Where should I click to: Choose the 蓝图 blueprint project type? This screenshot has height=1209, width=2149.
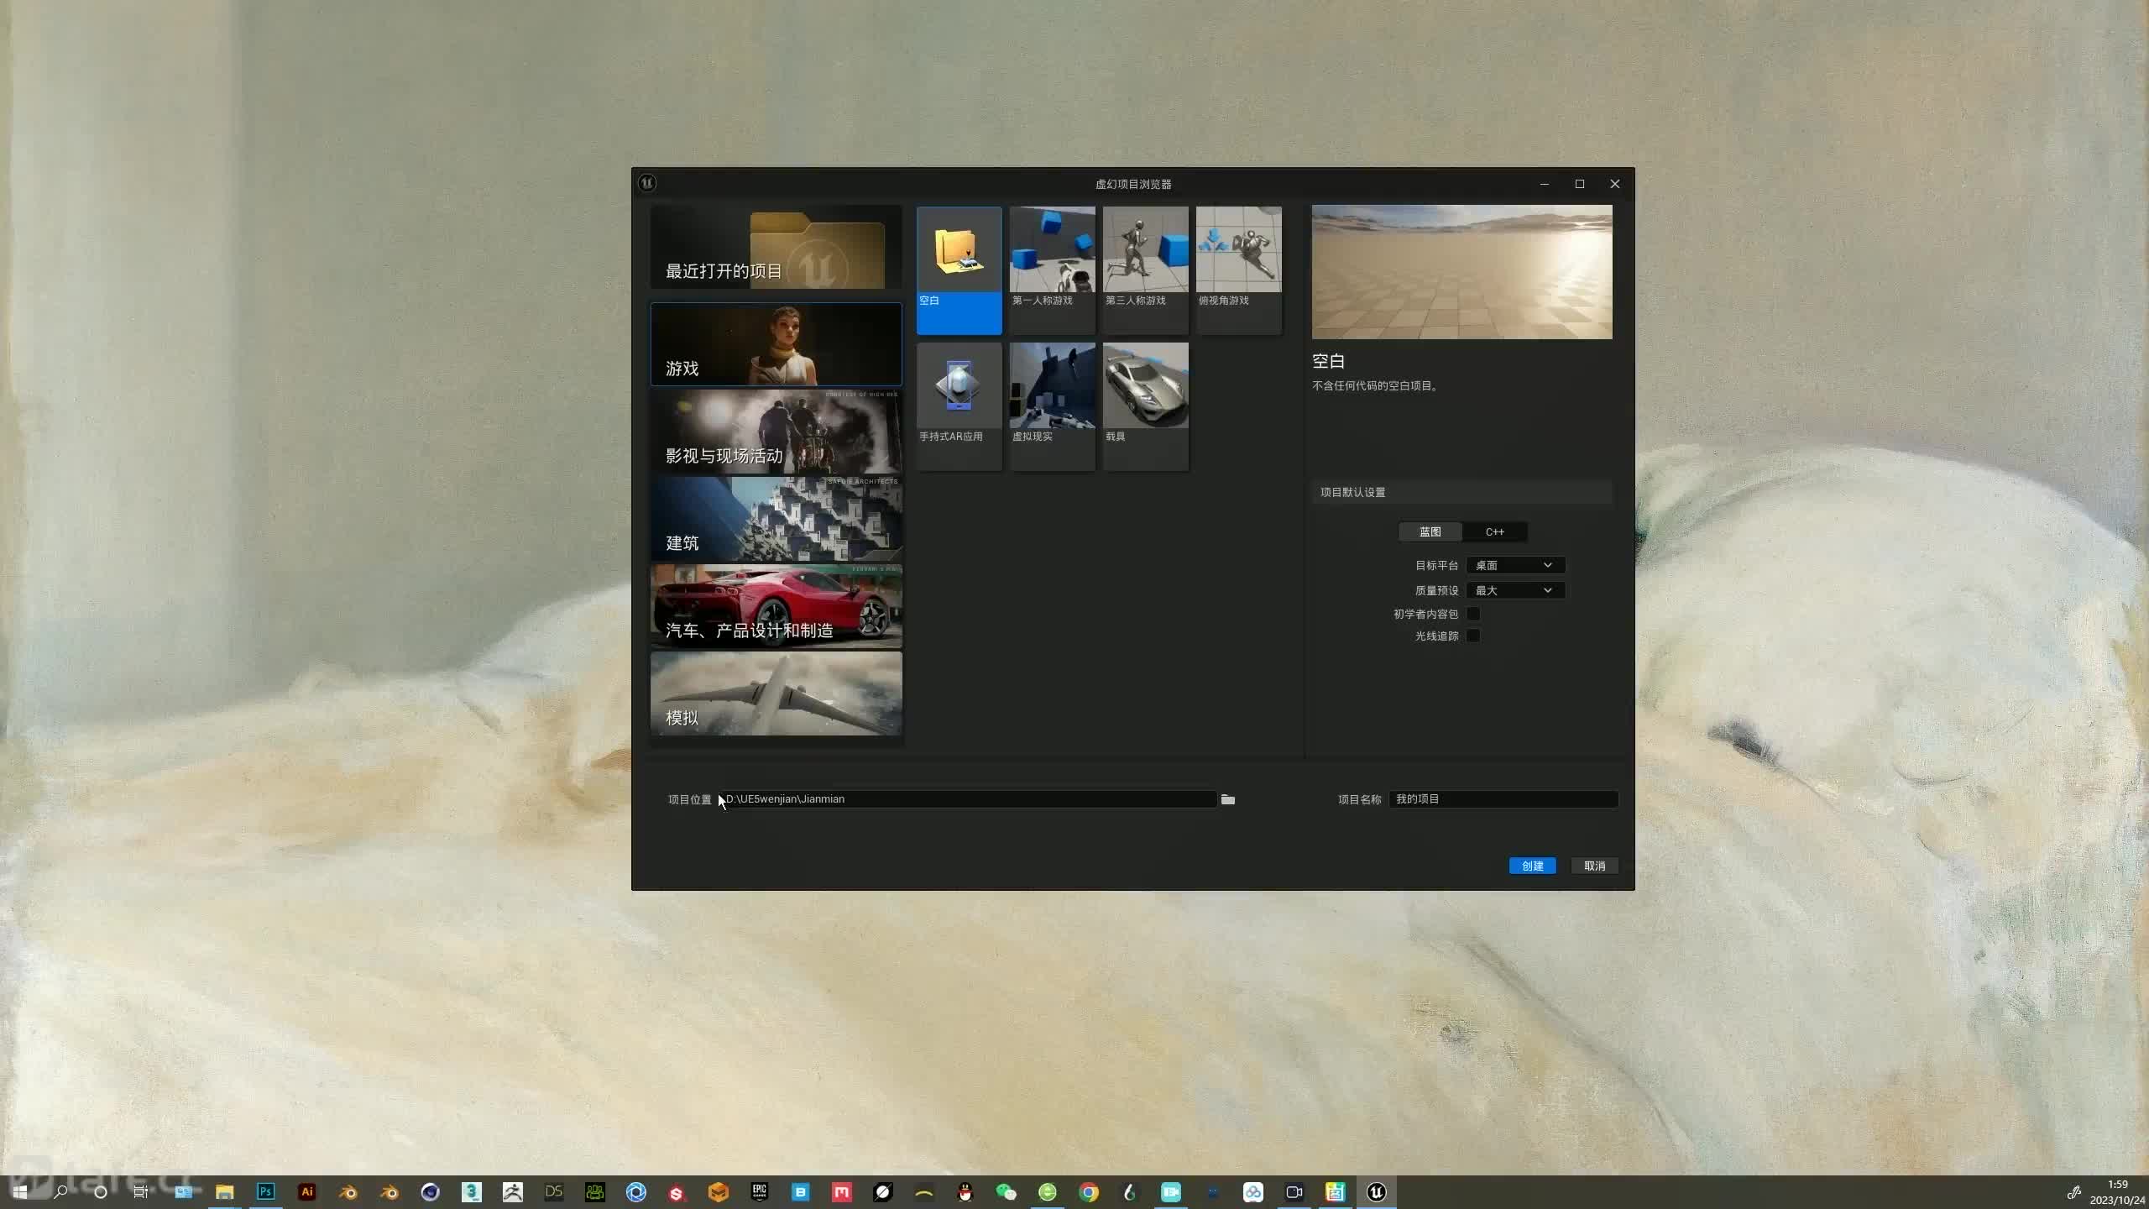(1430, 531)
